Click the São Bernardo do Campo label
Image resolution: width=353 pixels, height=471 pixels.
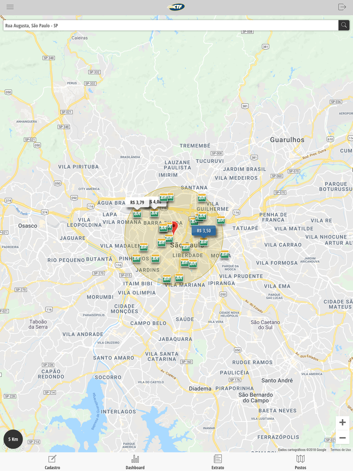pos(256,398)
